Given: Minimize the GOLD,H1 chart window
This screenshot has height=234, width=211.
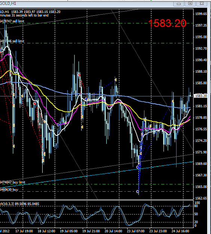Looking at the screenshot, I should point(179,3).
